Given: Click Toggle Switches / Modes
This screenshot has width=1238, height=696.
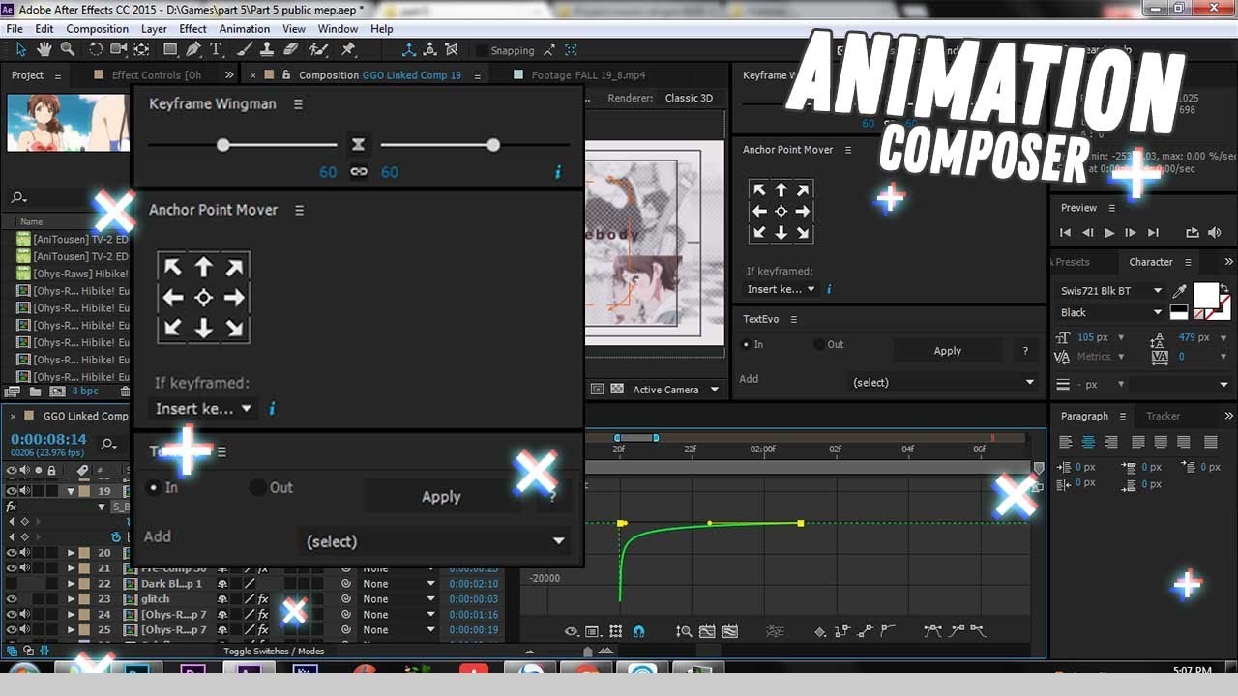Looking at the screenshot, I should [274, 652].
